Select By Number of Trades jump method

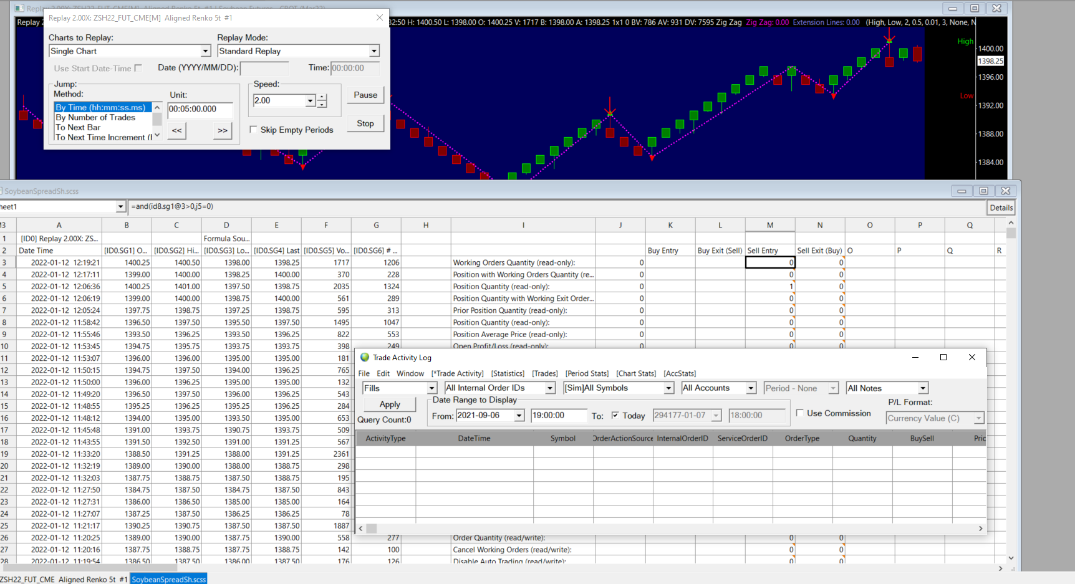click(x=103, y=117)
